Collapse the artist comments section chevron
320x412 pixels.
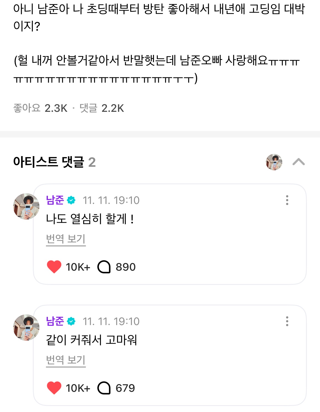click(x=298, y=162)
